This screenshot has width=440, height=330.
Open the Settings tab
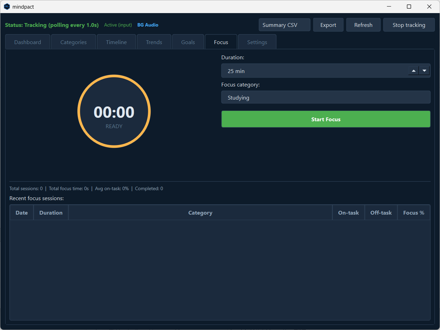(257, 42)
